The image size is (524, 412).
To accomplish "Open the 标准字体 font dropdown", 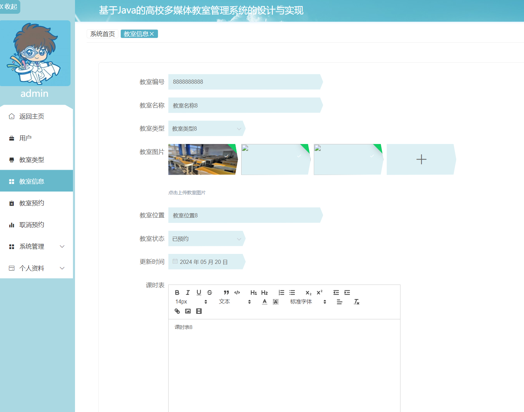I will [x=308, y=302].
